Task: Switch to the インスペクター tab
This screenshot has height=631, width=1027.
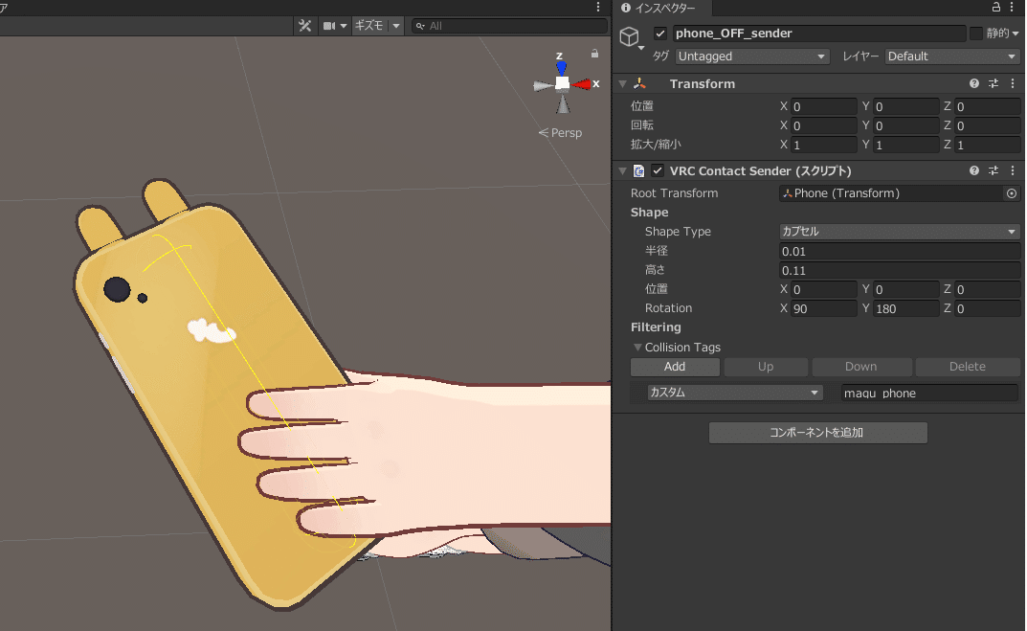Action: pyautogui.click(x=659, y=8)
